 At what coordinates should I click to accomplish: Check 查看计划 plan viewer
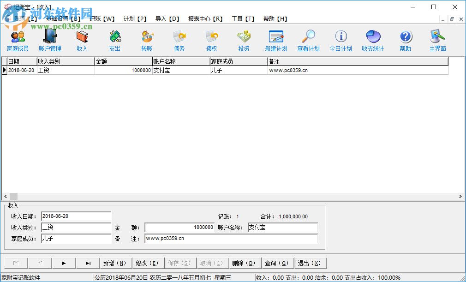pos(308,40)
